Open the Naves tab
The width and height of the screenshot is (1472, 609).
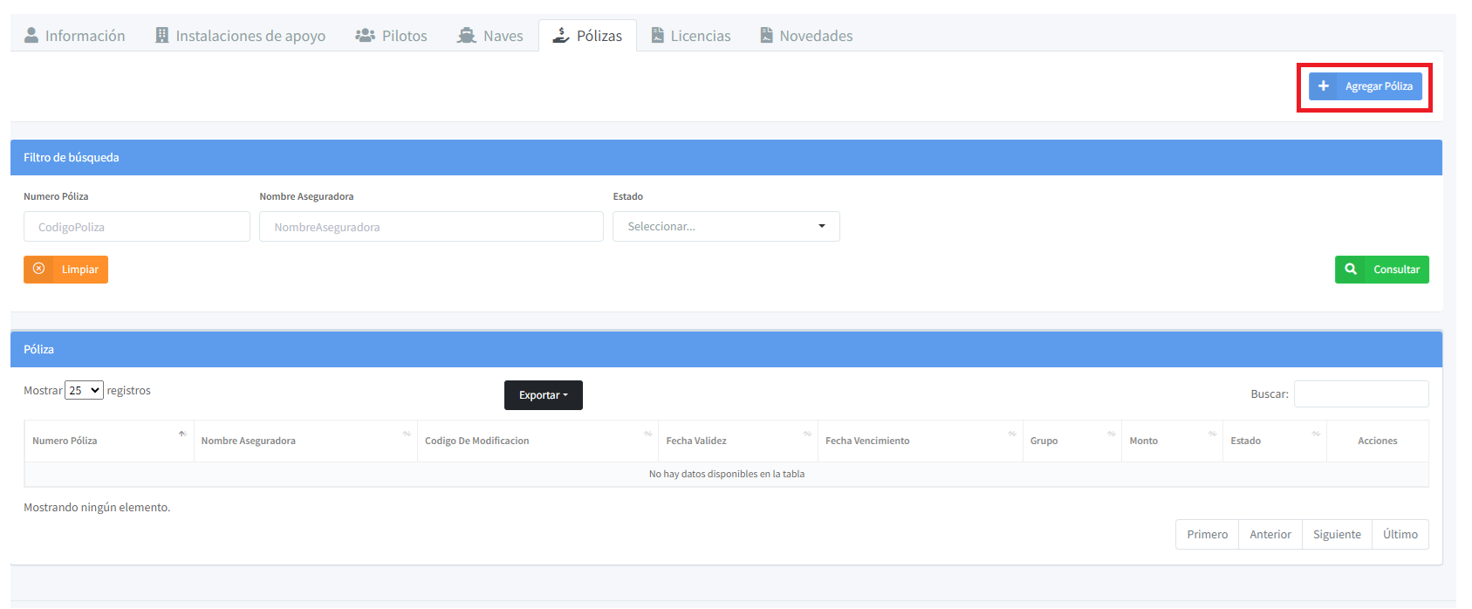pos(490,36)
